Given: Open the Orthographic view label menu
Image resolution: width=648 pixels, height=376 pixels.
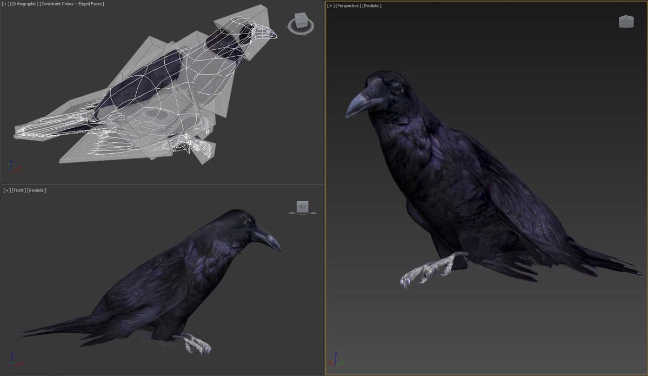Looking at the screenshot, I should tap(24, 4).
